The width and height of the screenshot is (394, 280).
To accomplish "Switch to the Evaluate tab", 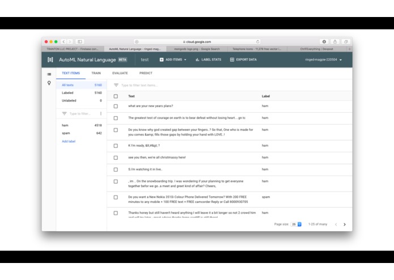I will [x=120, y=73].
